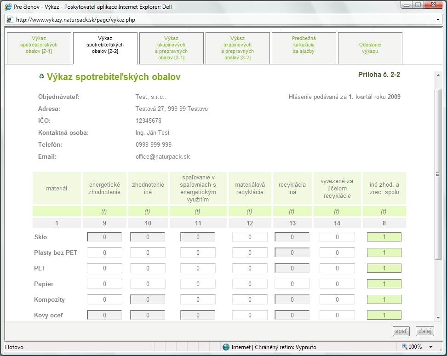Click the Internet Explorer page icon in address bar
This screenshot has height=356, width=447.
coord(10,20)
